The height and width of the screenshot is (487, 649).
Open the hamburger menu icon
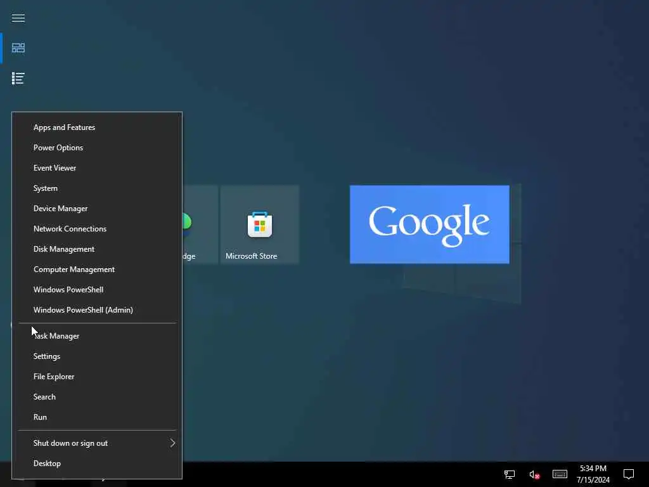coord(18,18)
